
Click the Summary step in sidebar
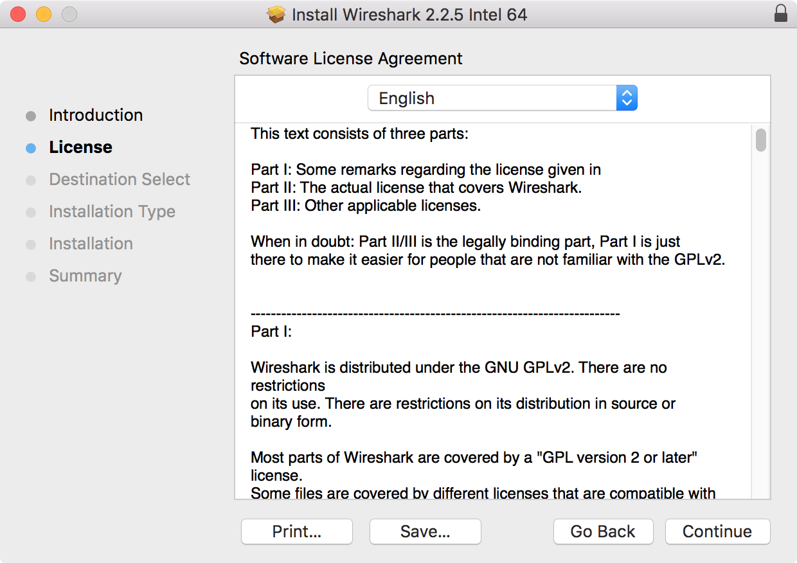(x=85, y=276)
